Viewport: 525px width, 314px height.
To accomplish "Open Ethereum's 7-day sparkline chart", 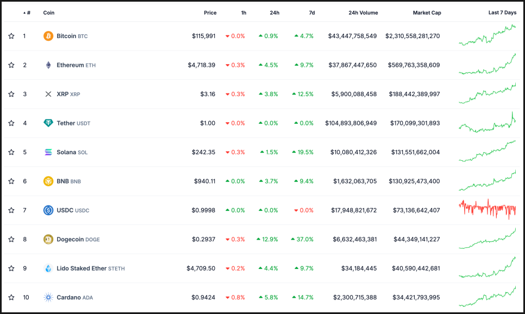I will [x=487, y=64].
